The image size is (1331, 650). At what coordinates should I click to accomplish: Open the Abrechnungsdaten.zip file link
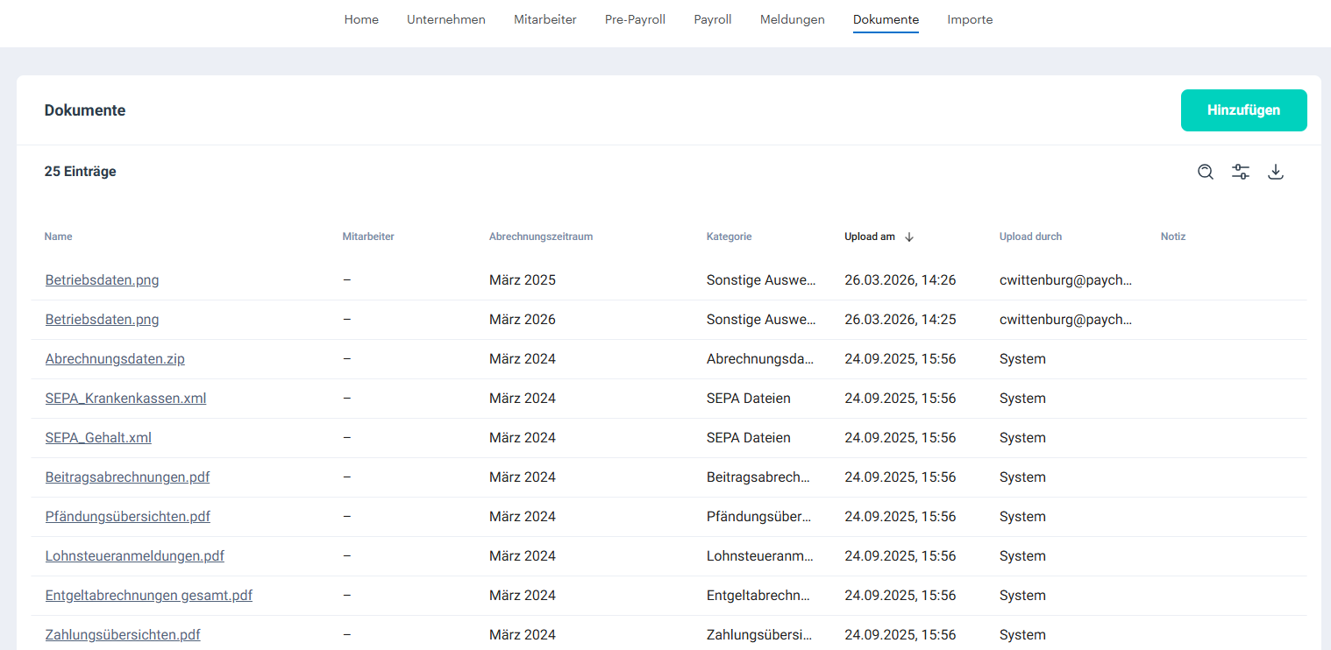(115, 359)
